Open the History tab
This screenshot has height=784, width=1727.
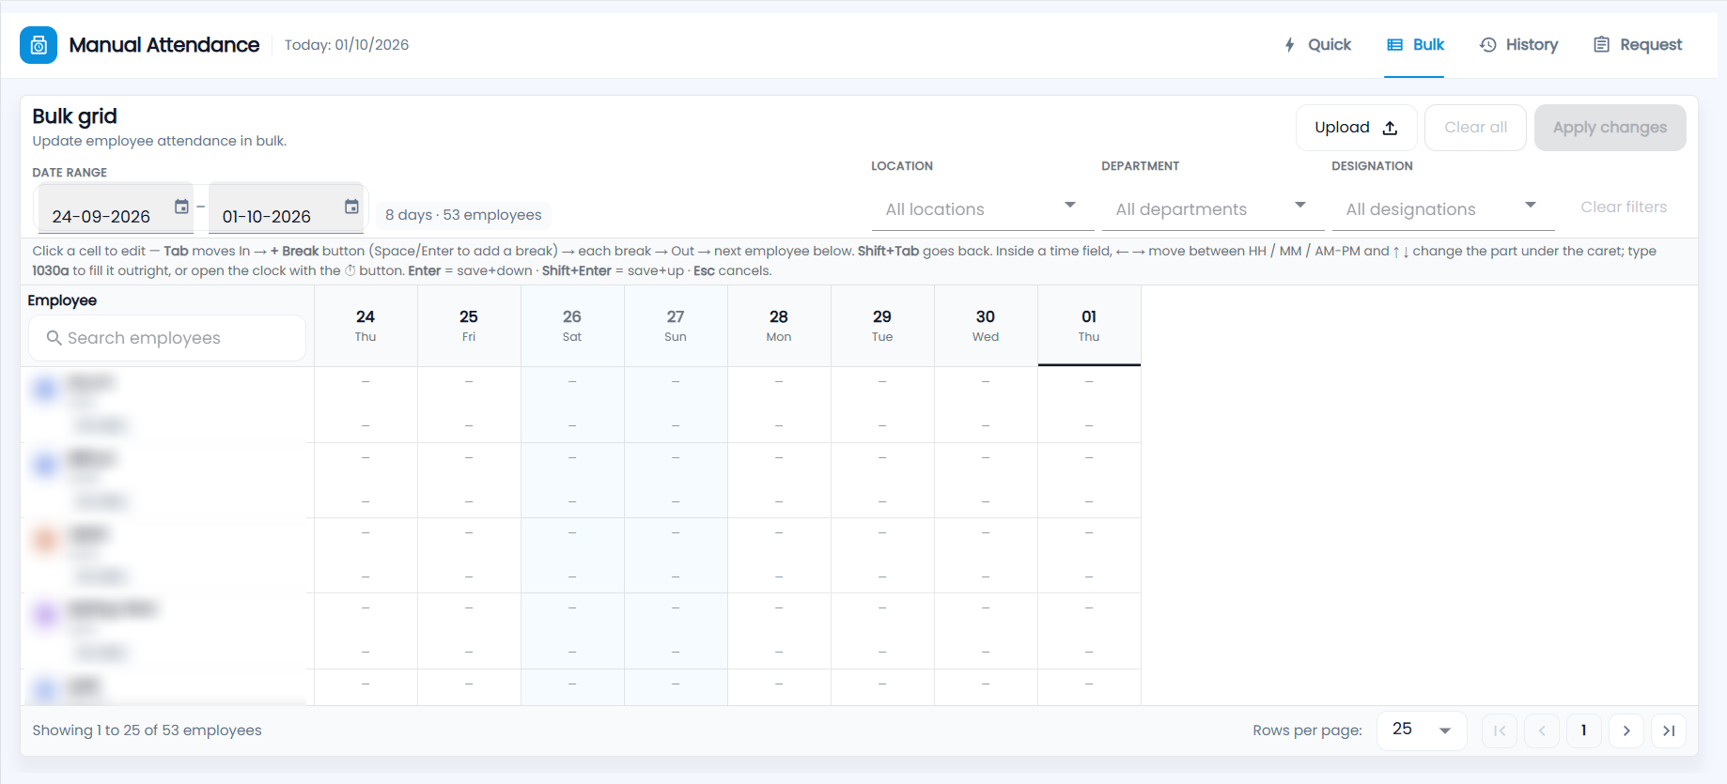click(x=1518, y=45)
